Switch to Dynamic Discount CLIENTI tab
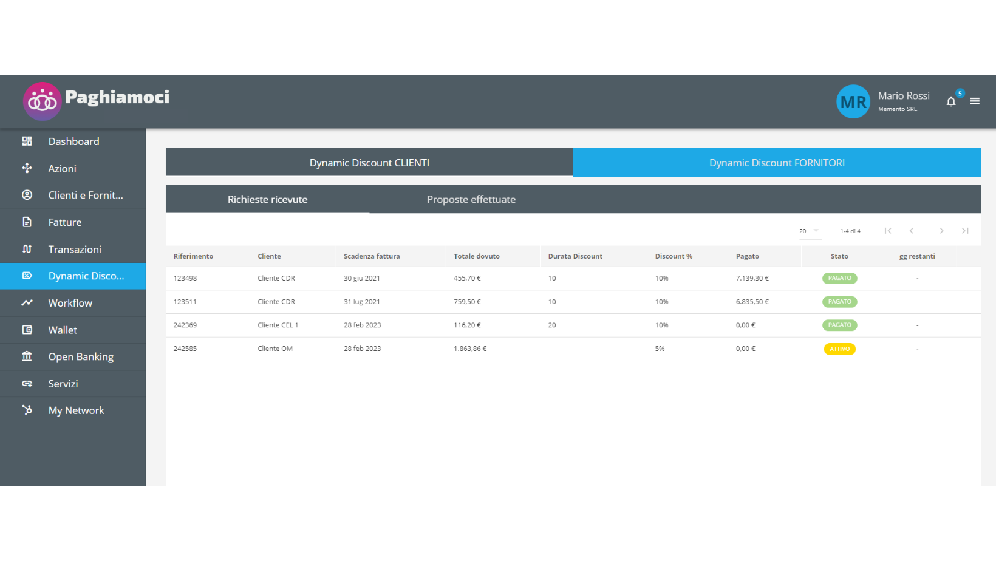Viewport: 996px width, 561px height. [369, 163]
